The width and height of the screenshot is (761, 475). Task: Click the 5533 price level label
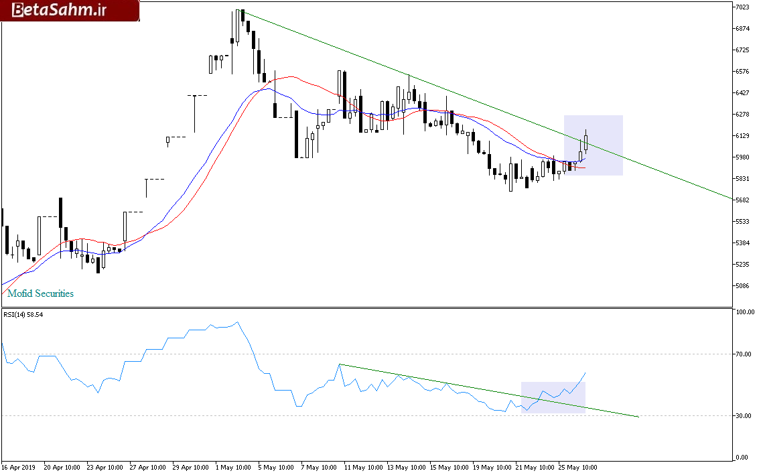click(x=742, y=221)
